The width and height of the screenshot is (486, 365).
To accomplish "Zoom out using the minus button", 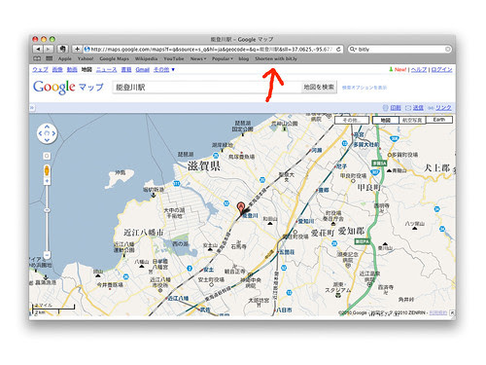I will tap(47, 255).
